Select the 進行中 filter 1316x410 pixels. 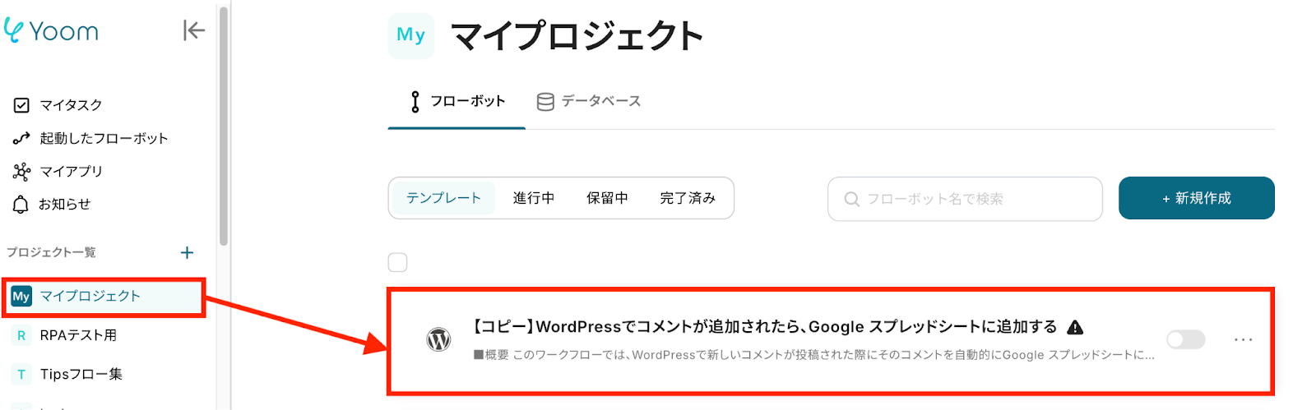534,198
